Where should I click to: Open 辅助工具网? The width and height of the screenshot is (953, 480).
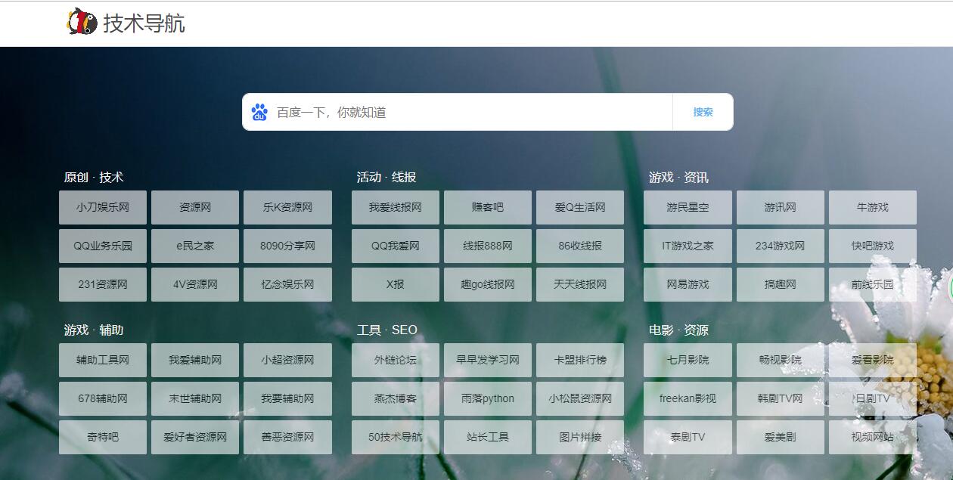(103, 360)
